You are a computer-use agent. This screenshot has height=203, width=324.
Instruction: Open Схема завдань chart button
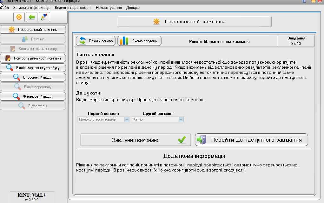[139, 41]
